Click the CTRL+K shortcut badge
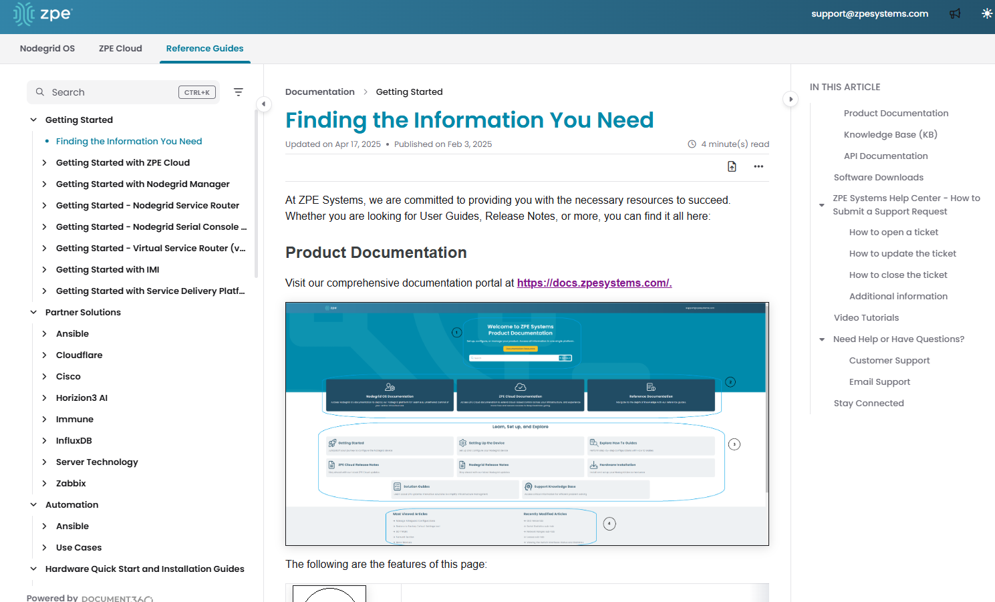 pyautogui.click(x=197, y=92)
